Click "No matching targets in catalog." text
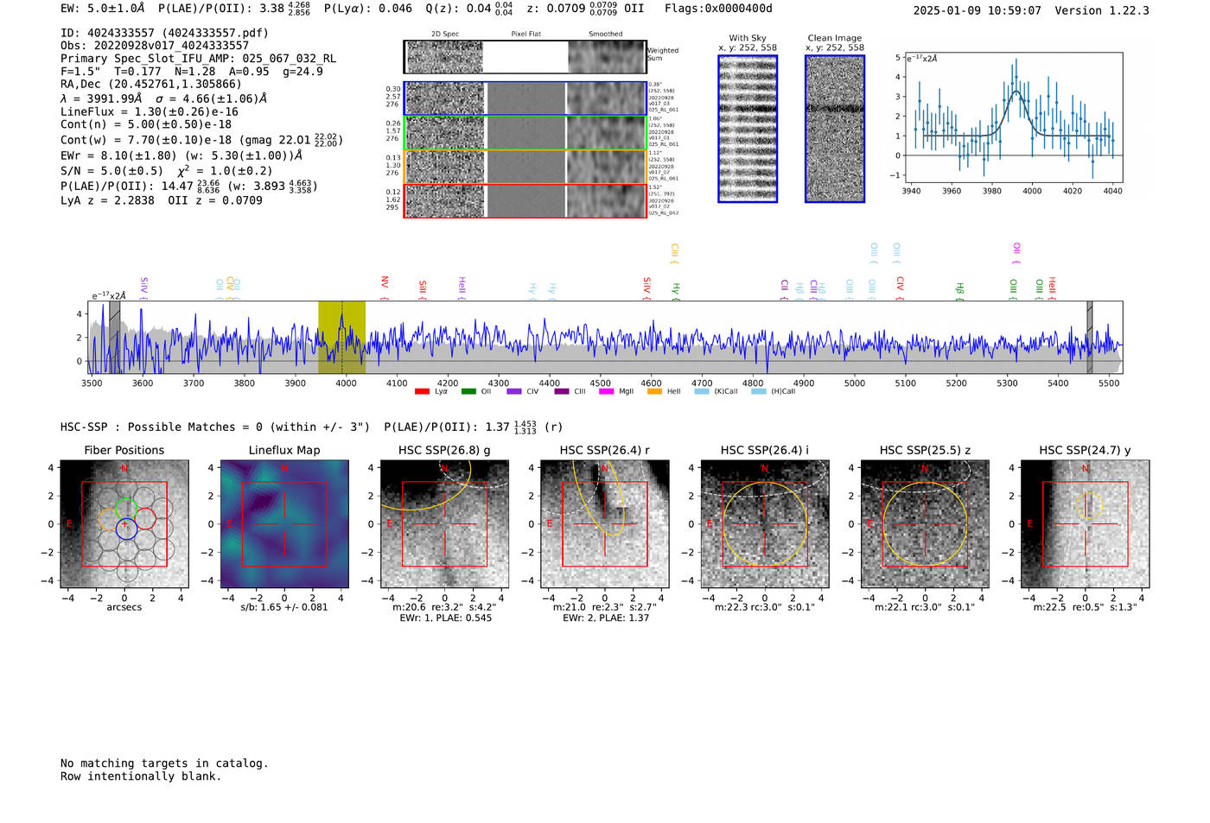 click(164, 763)
